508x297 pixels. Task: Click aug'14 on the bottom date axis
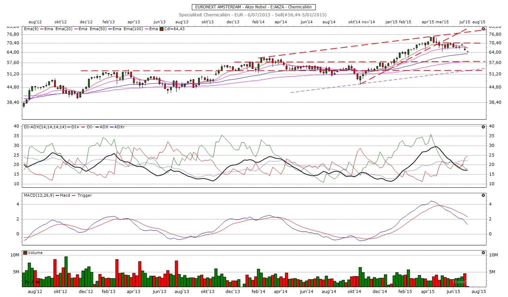coord(329,292)
